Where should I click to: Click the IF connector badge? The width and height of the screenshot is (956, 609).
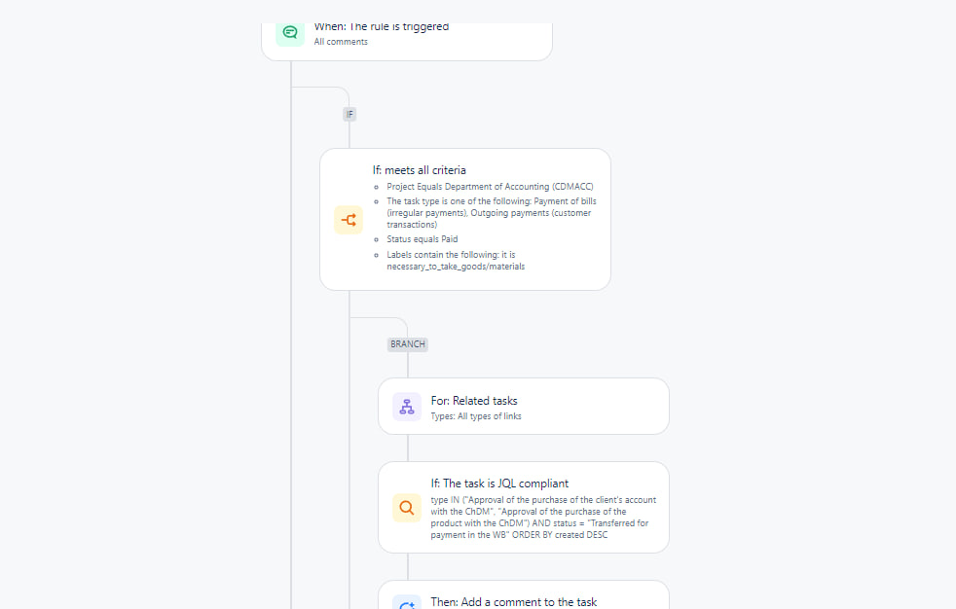(349, 114)
